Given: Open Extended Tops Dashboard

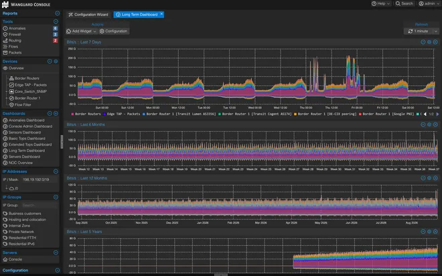Looking at the screenshot, I should click(x=30, y=144).
